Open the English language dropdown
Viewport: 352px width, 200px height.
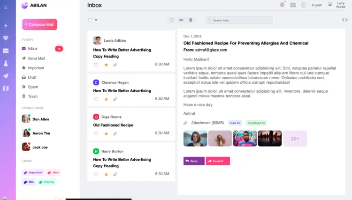(317, 5)
